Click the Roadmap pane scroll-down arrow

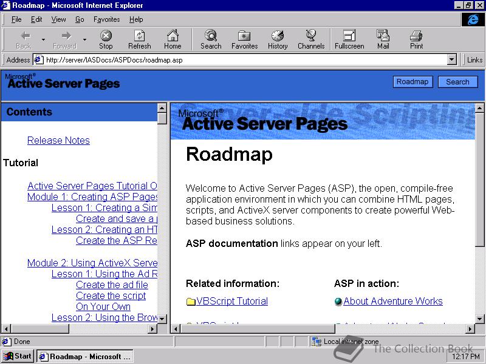[x=479, y=318]
